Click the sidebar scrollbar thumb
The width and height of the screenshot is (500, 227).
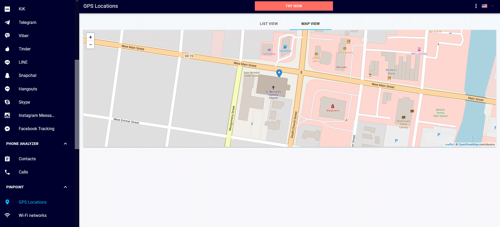click(x=77, y=104)
